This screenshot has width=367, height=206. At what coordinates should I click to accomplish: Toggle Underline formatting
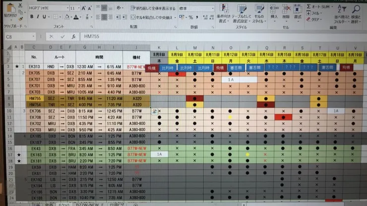(44, 17)
